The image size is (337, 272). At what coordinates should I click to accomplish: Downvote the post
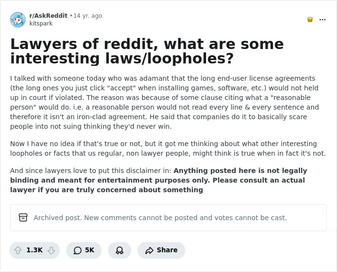point(51,250)
